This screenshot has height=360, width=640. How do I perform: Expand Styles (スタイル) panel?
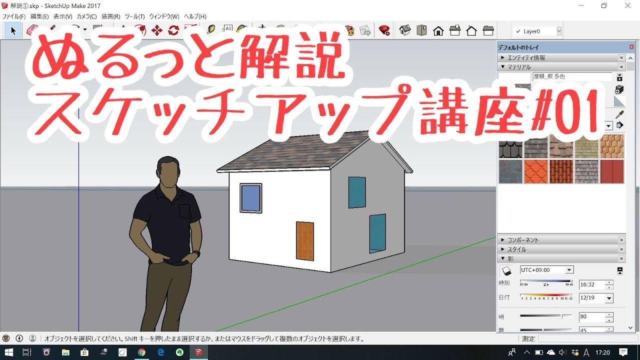(x=503, y=249)
